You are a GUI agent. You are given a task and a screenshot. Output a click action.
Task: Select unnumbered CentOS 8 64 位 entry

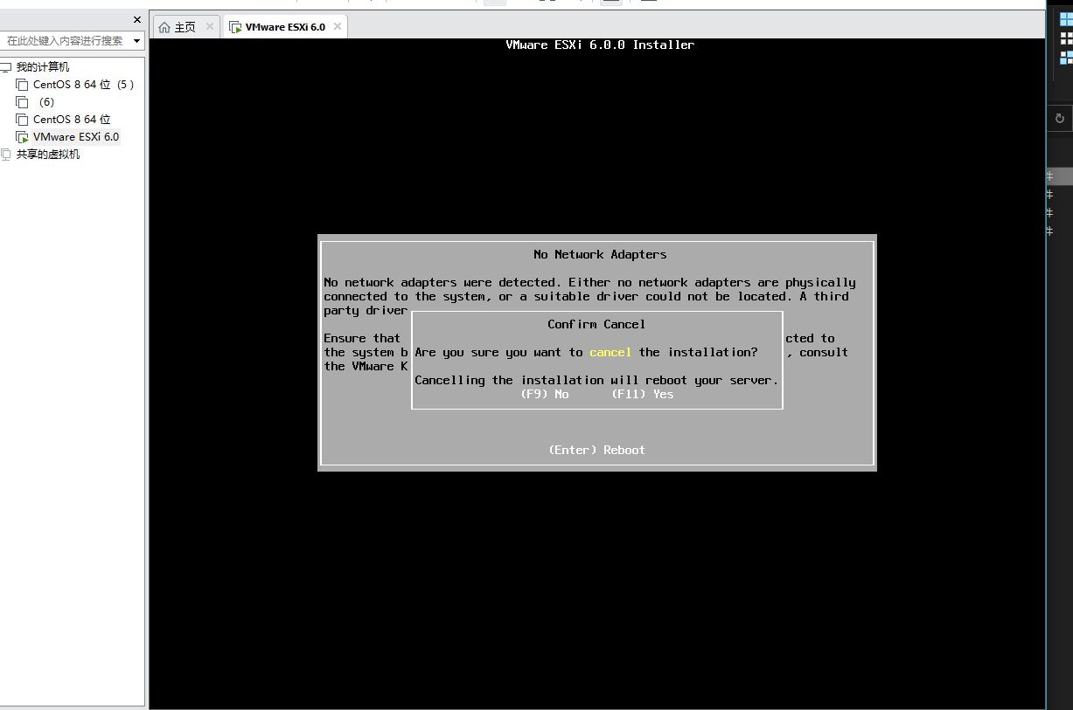coord(72,120)
